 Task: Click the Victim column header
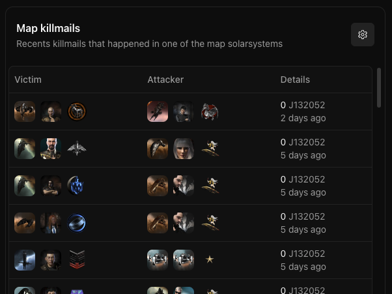28,80
